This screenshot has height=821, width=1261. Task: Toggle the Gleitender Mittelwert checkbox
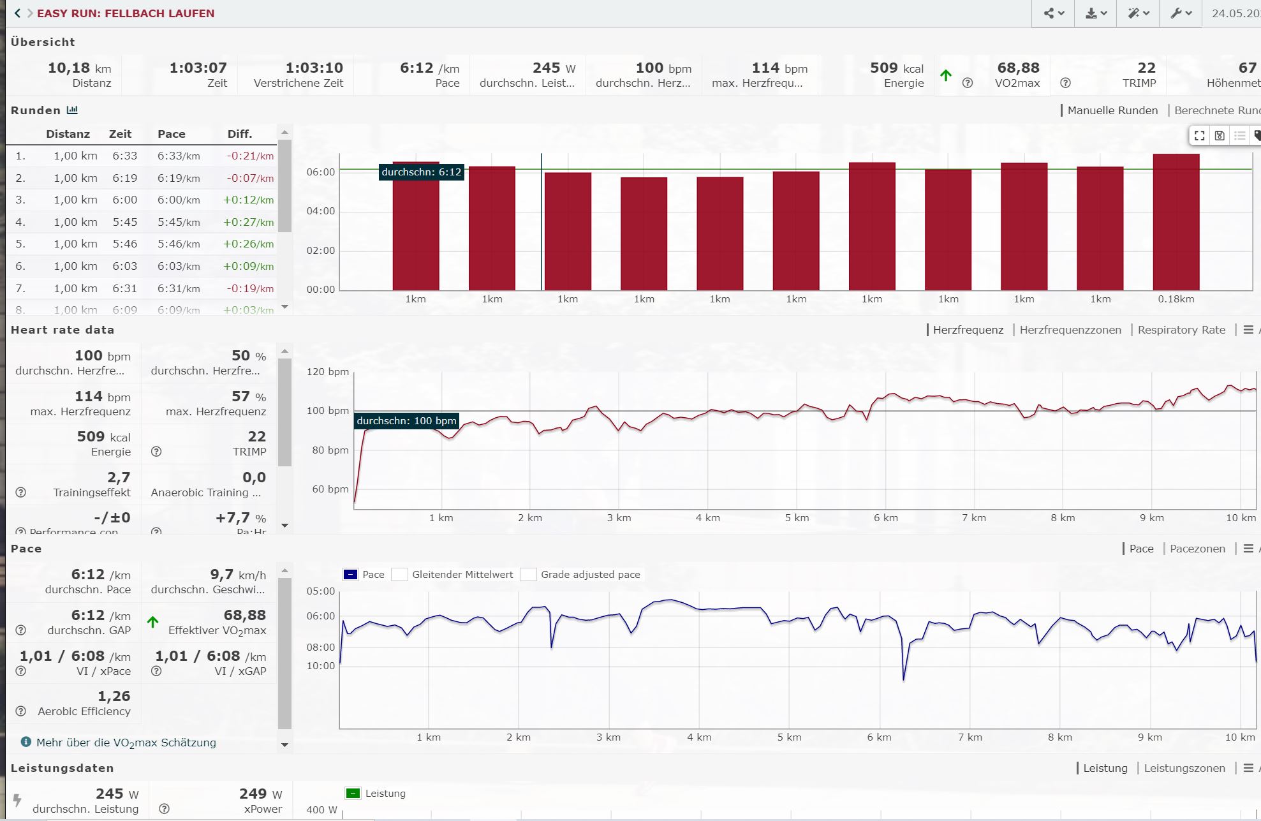coord(399,575)
